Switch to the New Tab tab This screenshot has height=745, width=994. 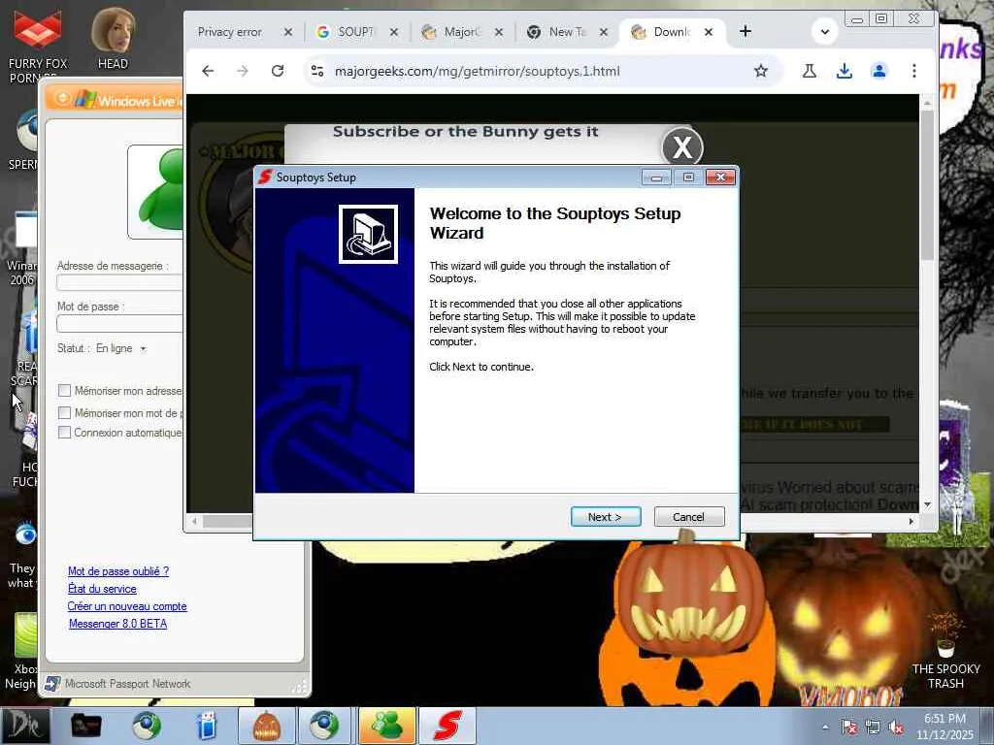558,32
